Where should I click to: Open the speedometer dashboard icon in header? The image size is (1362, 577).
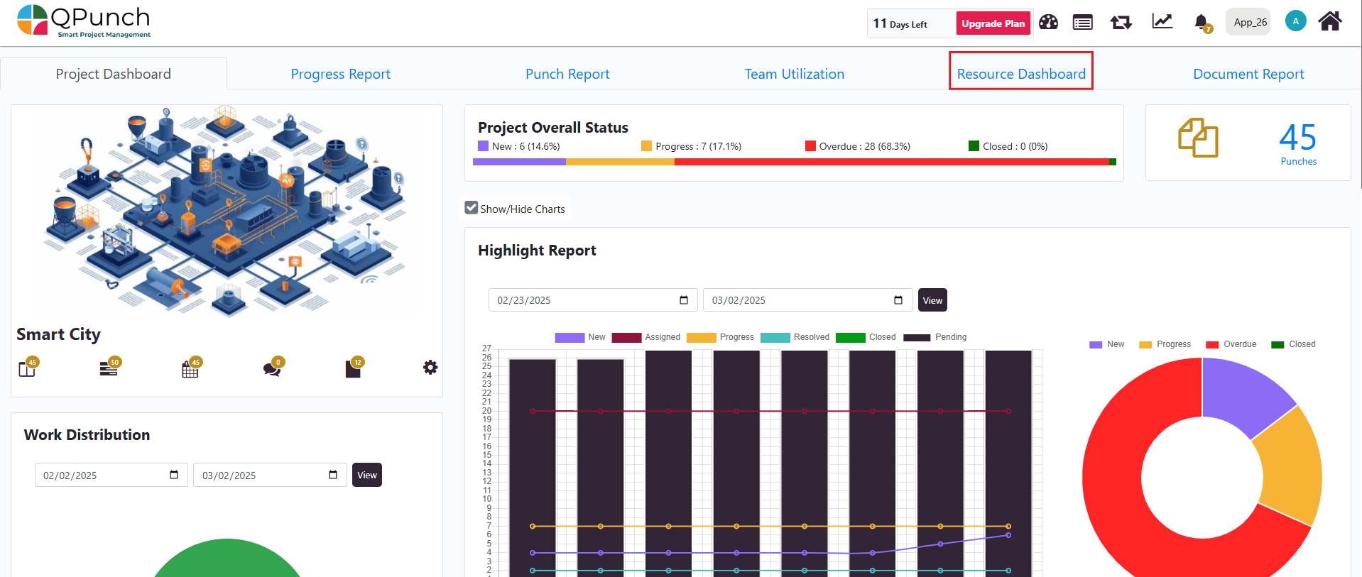(1048, 23)
